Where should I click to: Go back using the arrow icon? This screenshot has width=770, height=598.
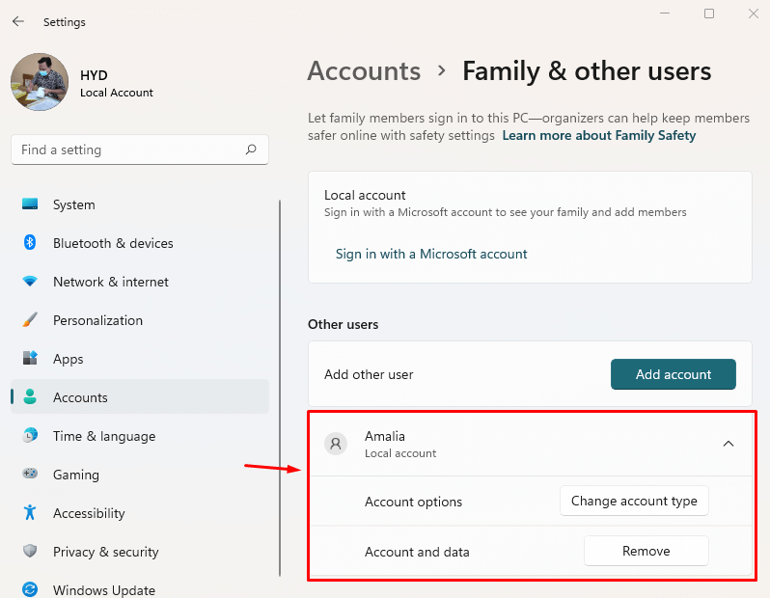click(18, 21)
